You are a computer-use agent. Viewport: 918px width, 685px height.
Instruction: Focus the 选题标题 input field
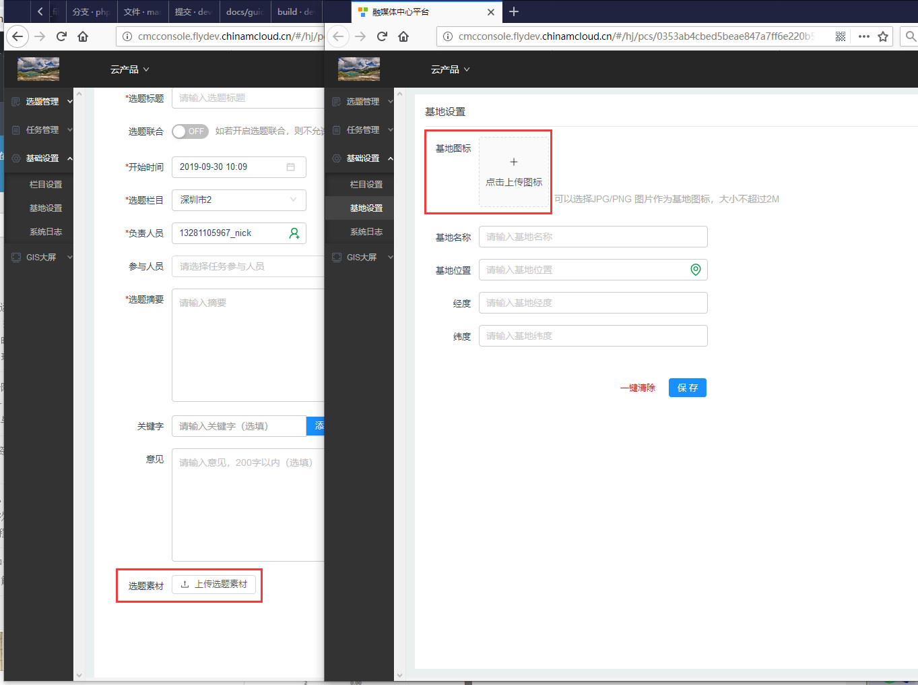pos(248,98)
